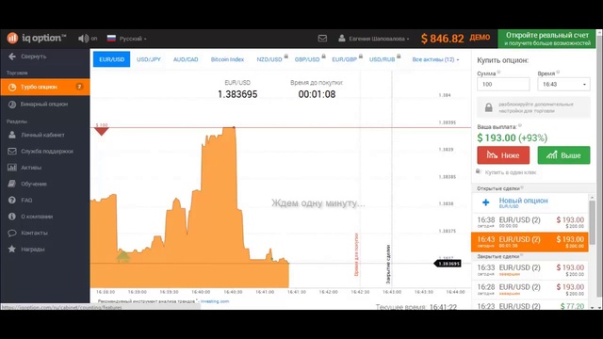
Task: Select the 16:23 EUR/USD closed deal
Action: (x=530, y=306)
